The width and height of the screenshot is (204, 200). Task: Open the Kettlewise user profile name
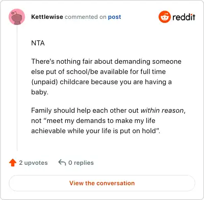[x=47, y=17]
